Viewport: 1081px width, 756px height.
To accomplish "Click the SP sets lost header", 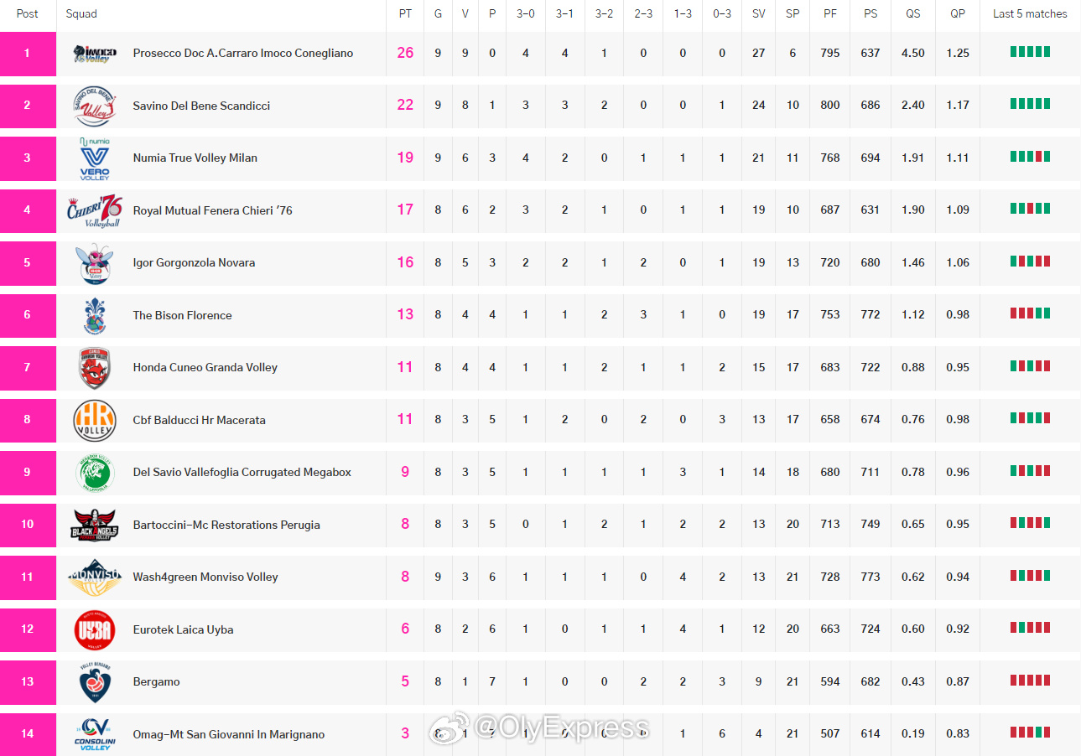I will point(793,13).
